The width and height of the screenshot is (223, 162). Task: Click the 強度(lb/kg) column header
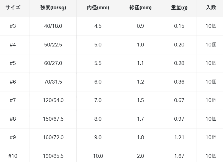(53, 8)
